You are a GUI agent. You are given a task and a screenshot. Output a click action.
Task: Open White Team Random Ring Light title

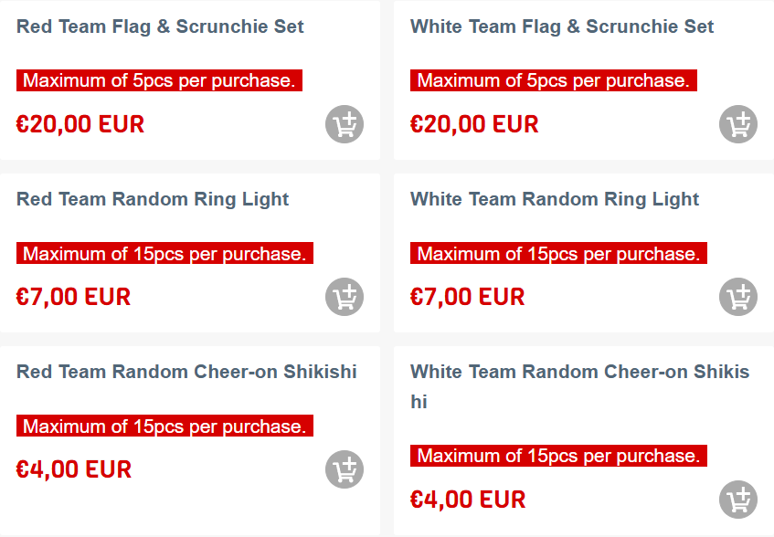tap(555, 199)
